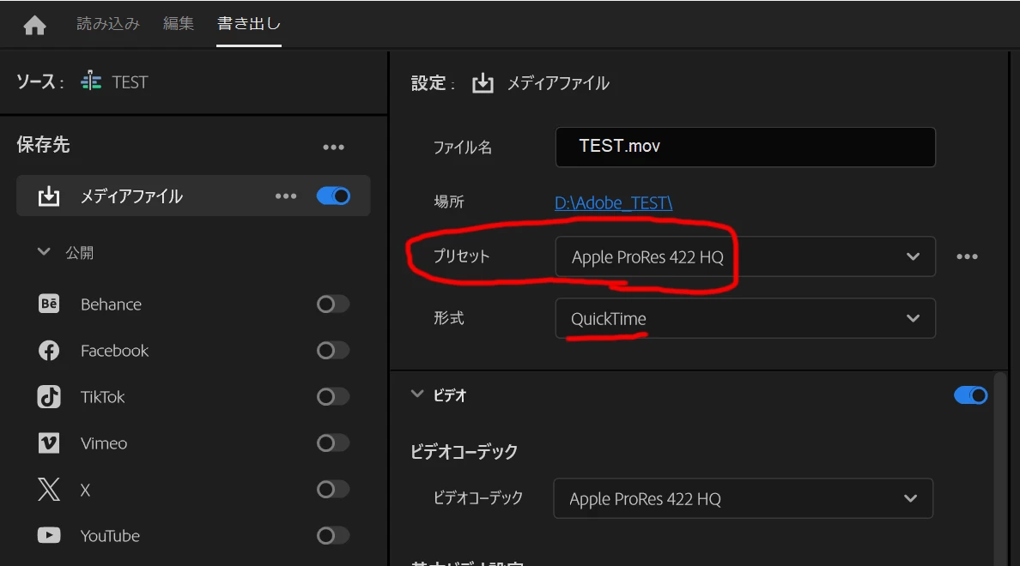
Task: Click the 形式 label
Action: tap(449, 318)
